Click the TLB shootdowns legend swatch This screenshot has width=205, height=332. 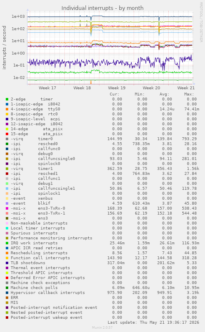click(x=7, y=263)
